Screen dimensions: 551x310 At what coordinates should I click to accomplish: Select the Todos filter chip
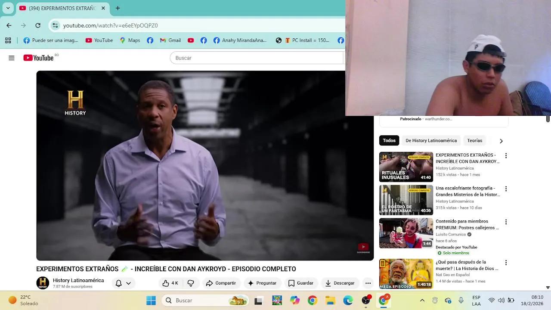pyautogui.click(x=389, y=141)
